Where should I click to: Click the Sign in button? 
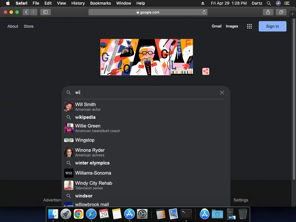point(272,26)
